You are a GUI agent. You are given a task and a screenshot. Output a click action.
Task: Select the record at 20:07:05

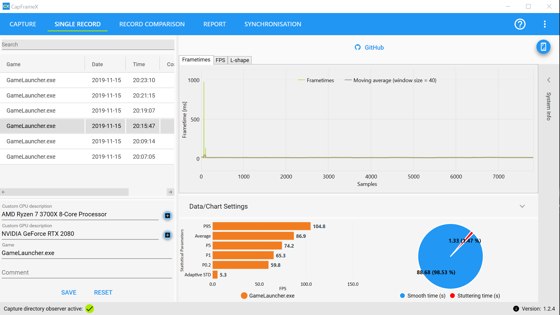[x=87, y=157]
